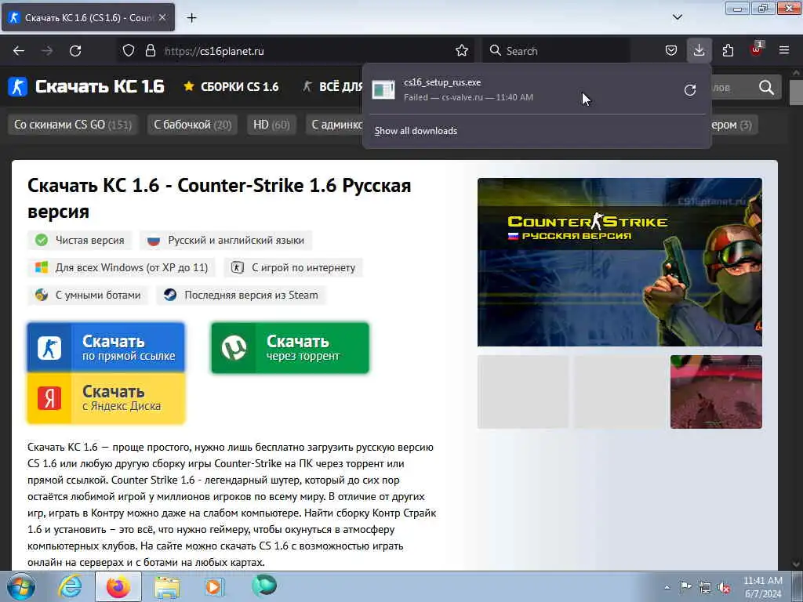Open the 11:41 AM clock
Screen dimensions: 803x602
pyautogui.click(x=762, y=587)
